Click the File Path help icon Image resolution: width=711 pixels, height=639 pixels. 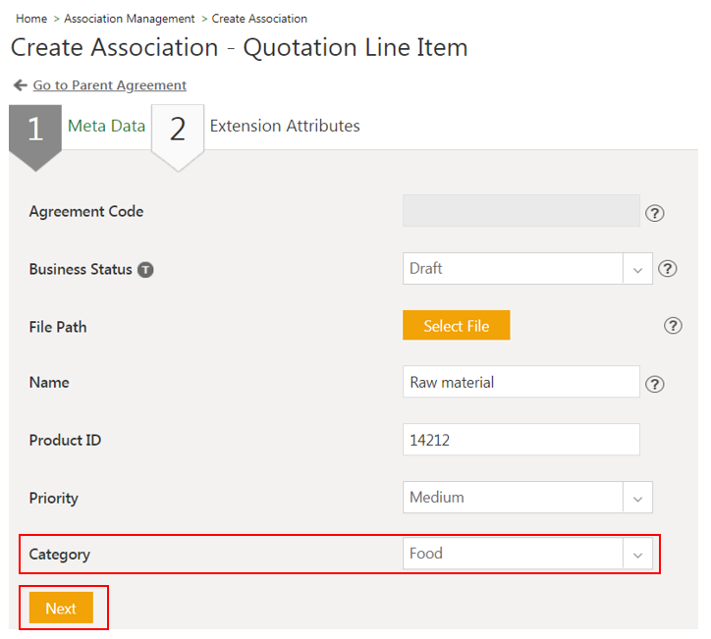click(x=673, y=326)
